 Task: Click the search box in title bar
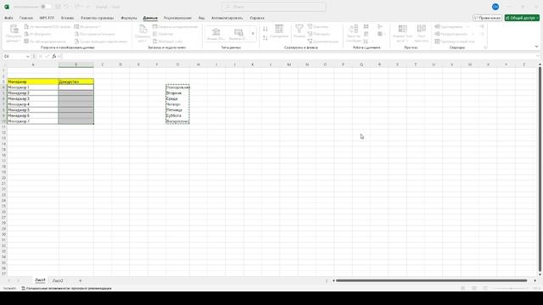[273, 7]
